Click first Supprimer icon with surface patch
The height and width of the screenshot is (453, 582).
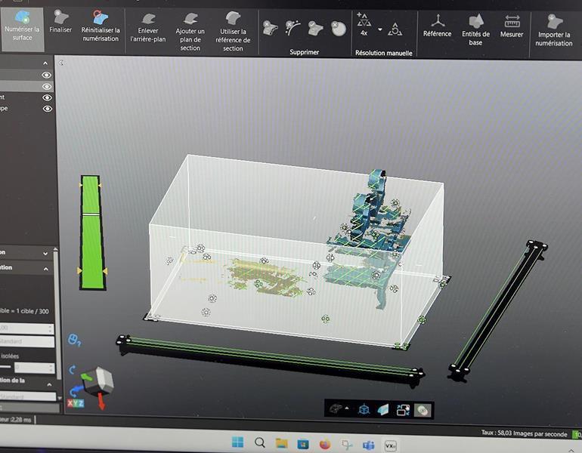click(x=270, y=28)
